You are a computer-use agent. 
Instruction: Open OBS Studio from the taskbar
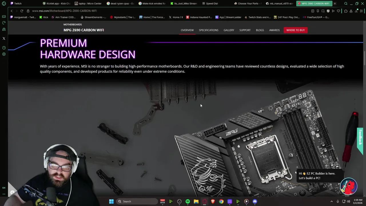click(x=179, y=201)
